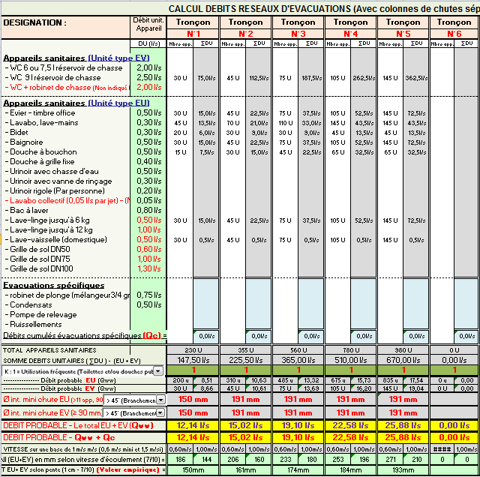The image size is (480, 477).
Task: Select the robinet de plonge 0,75 l/s cell
Action: (x=148, y=295)
